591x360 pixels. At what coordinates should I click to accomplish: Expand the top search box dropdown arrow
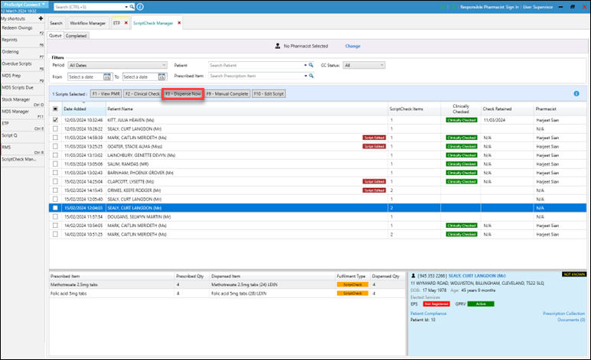point(126,7)
